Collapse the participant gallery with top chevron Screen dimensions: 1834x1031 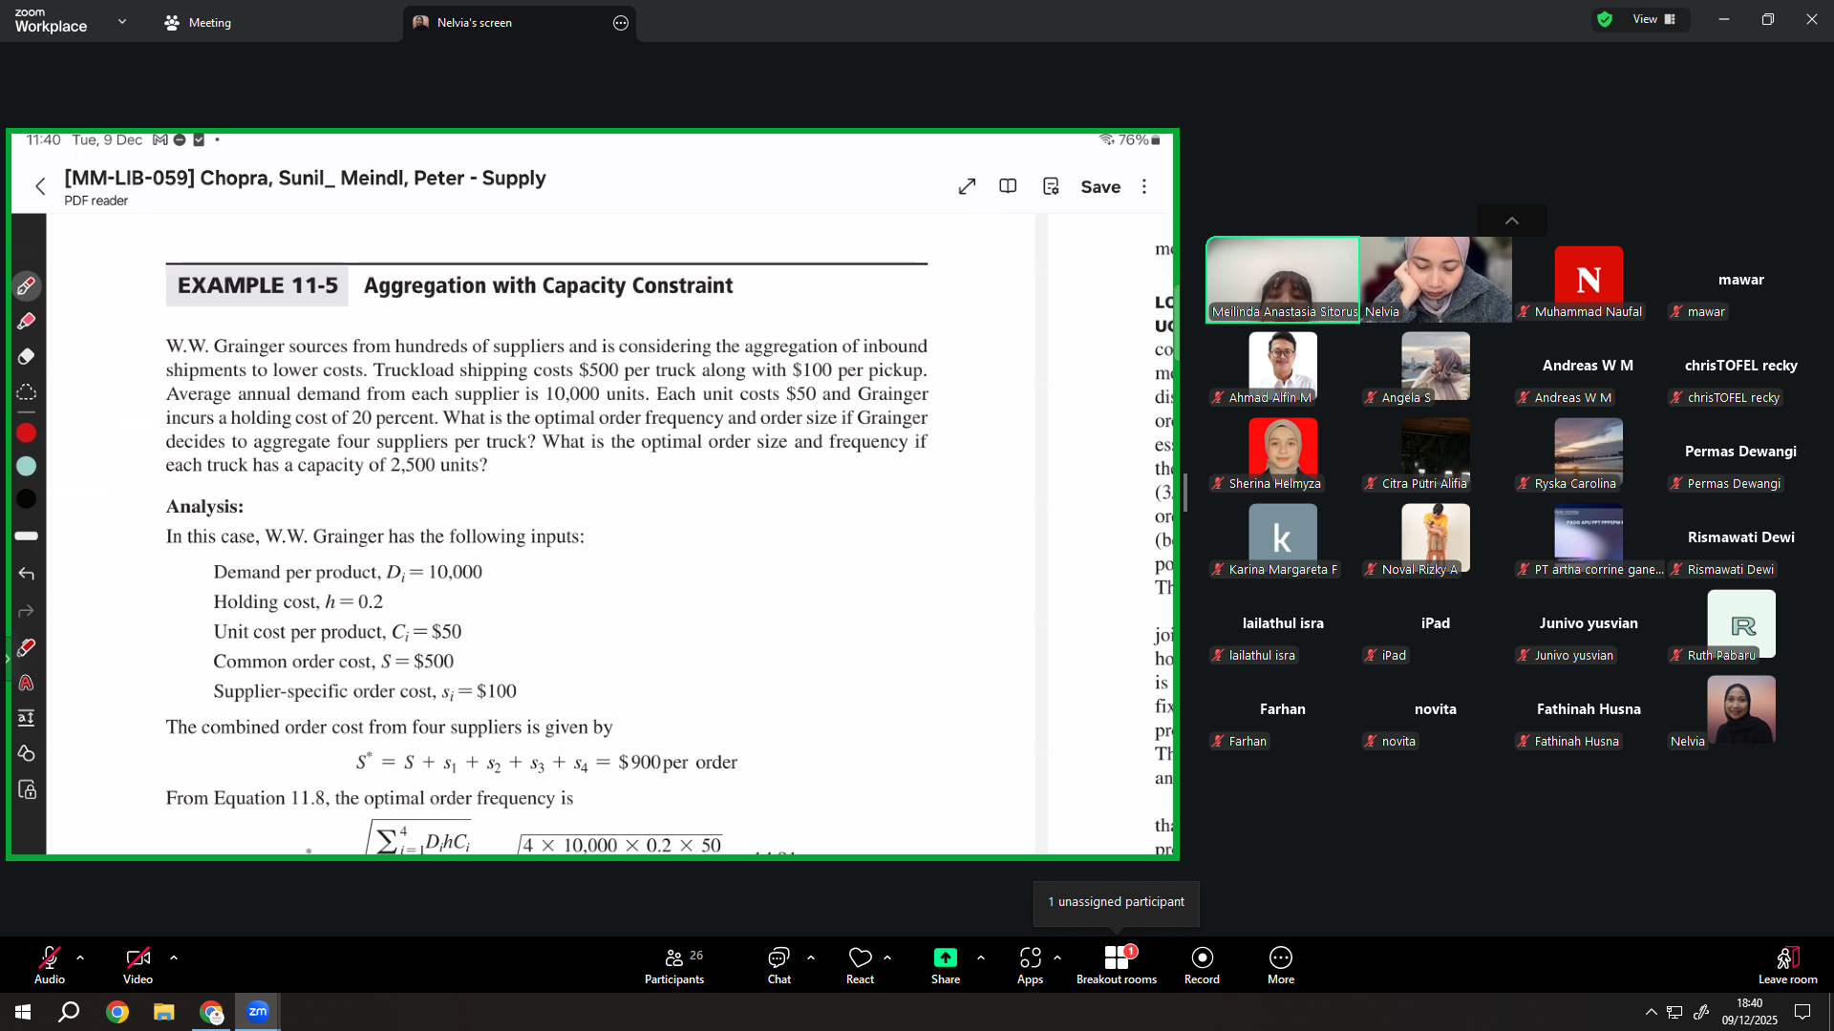(x=1512, y=221)
